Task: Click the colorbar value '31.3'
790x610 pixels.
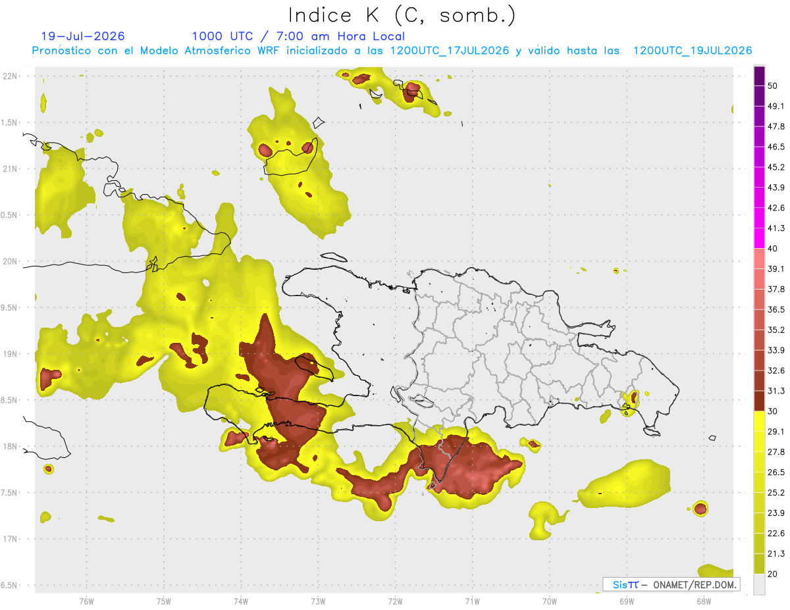Action: coord(776,391)
